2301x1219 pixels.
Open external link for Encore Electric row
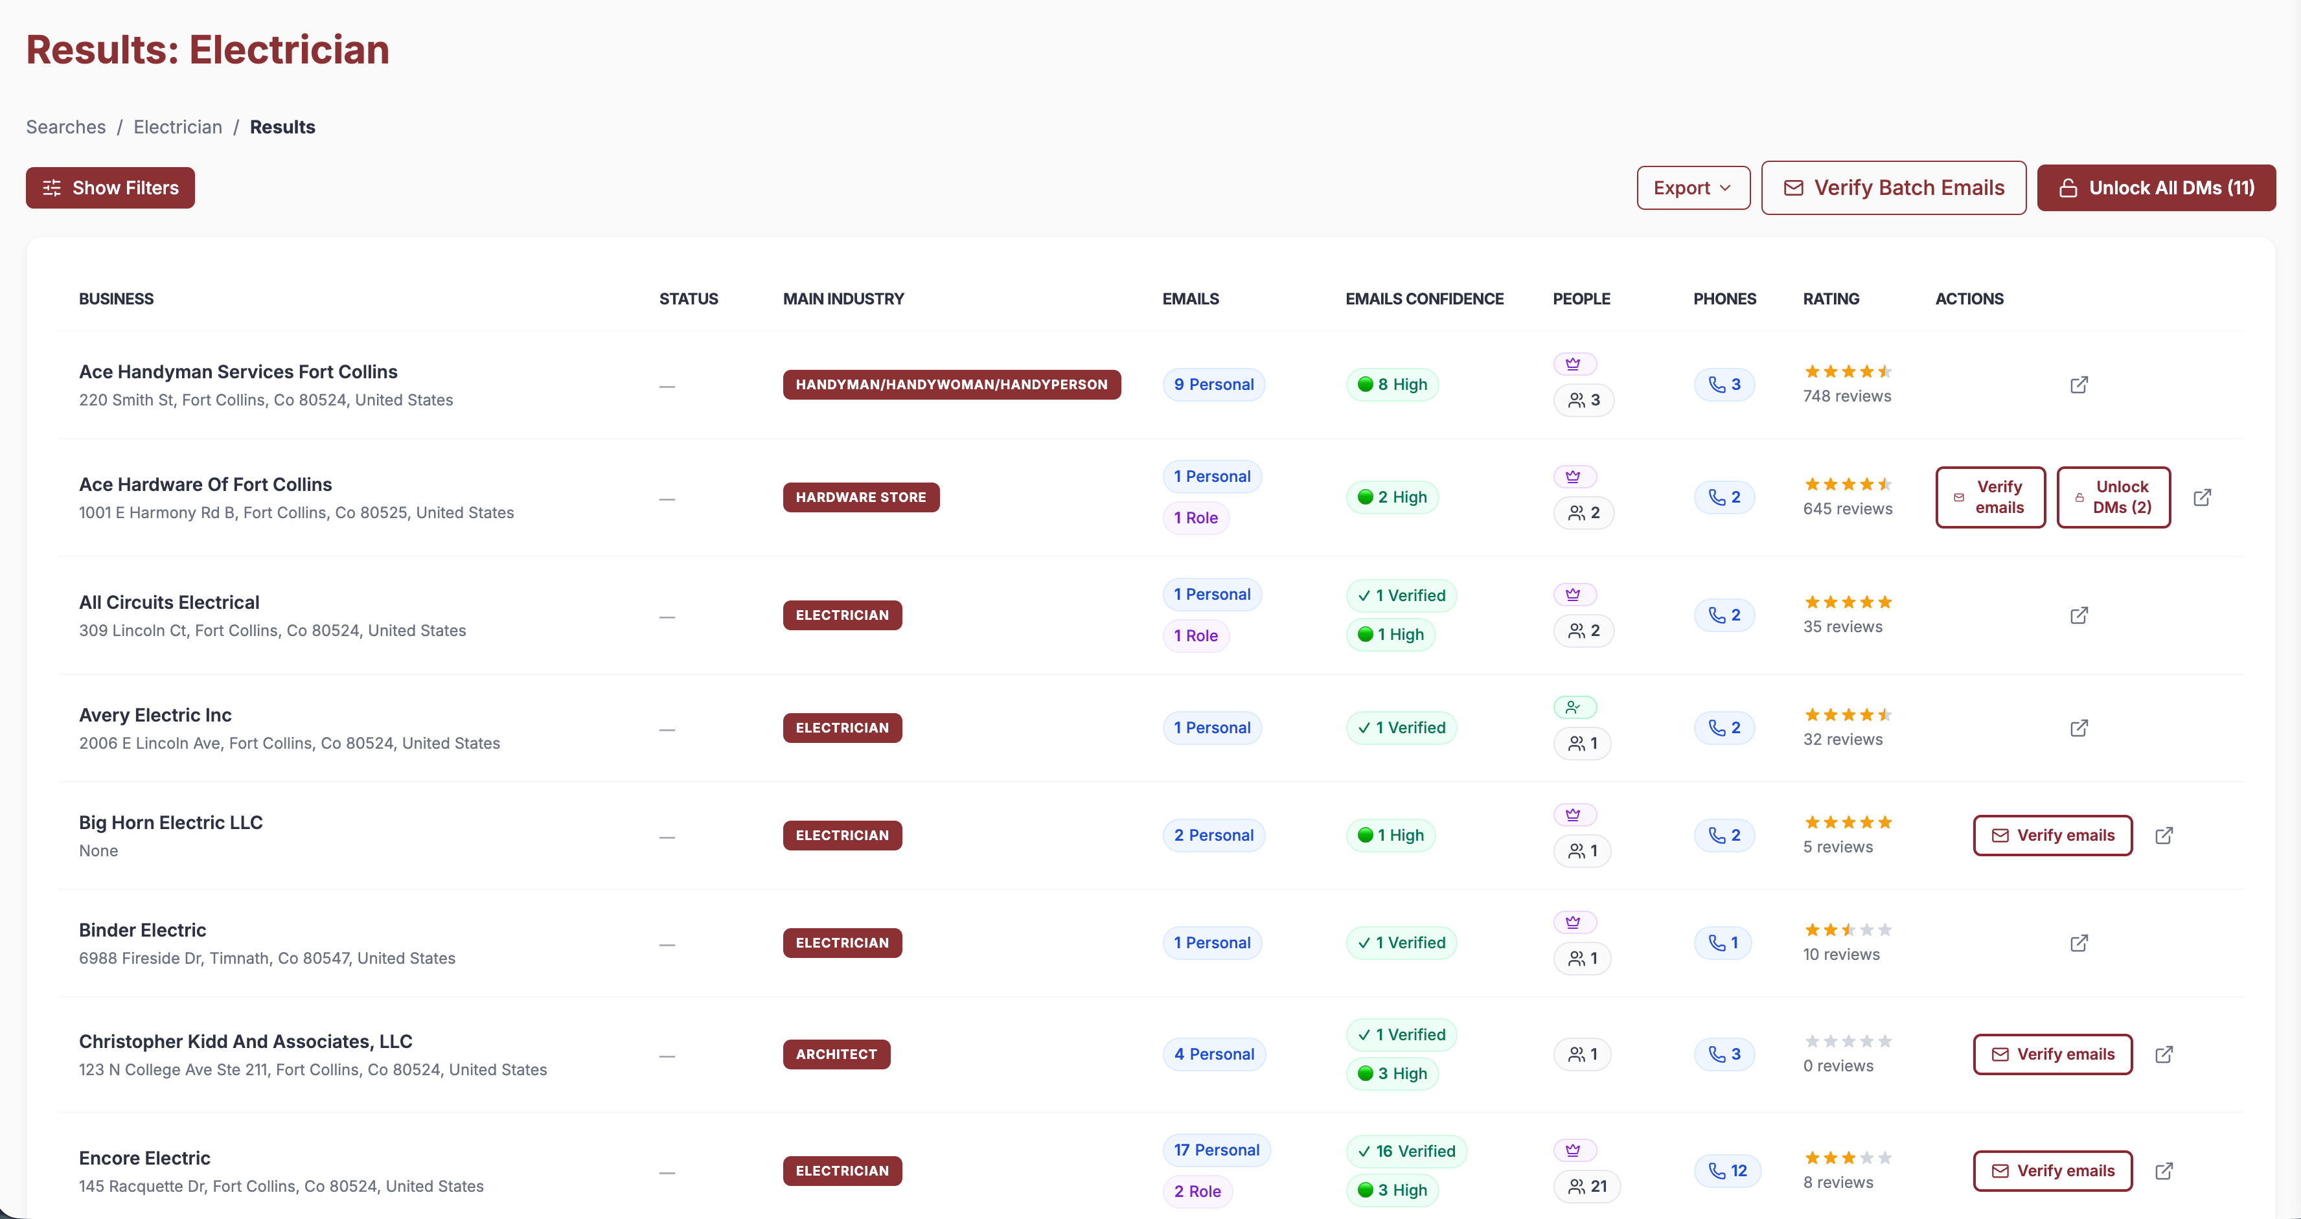[x=2164, y=1170]
